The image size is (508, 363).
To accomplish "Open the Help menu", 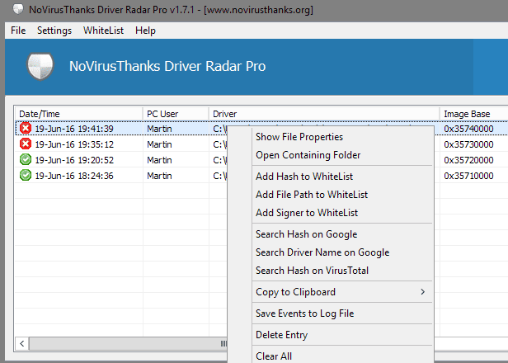I will pyautogui.click(x=145, y=31).
